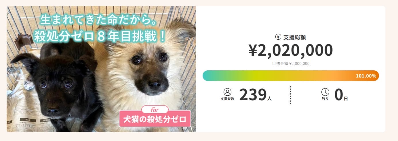Image resolution: width=398 pixels, height=141 pixels.
Task: Click the 支援者数 caption under the icon
Action: (x=227, y=99)
